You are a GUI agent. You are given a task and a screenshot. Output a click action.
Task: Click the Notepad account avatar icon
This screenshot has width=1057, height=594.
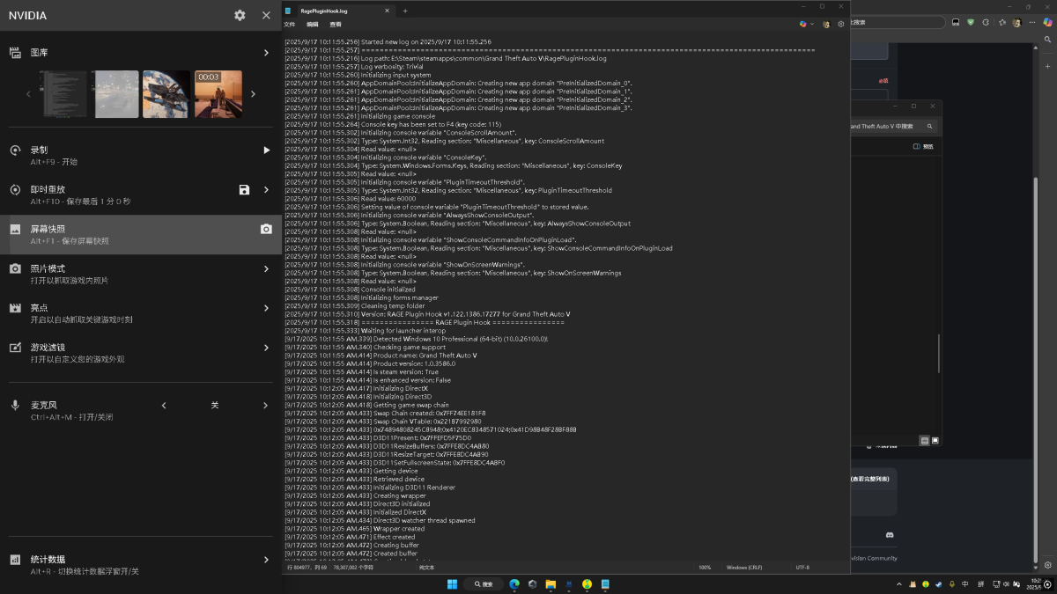click(825, 24)
